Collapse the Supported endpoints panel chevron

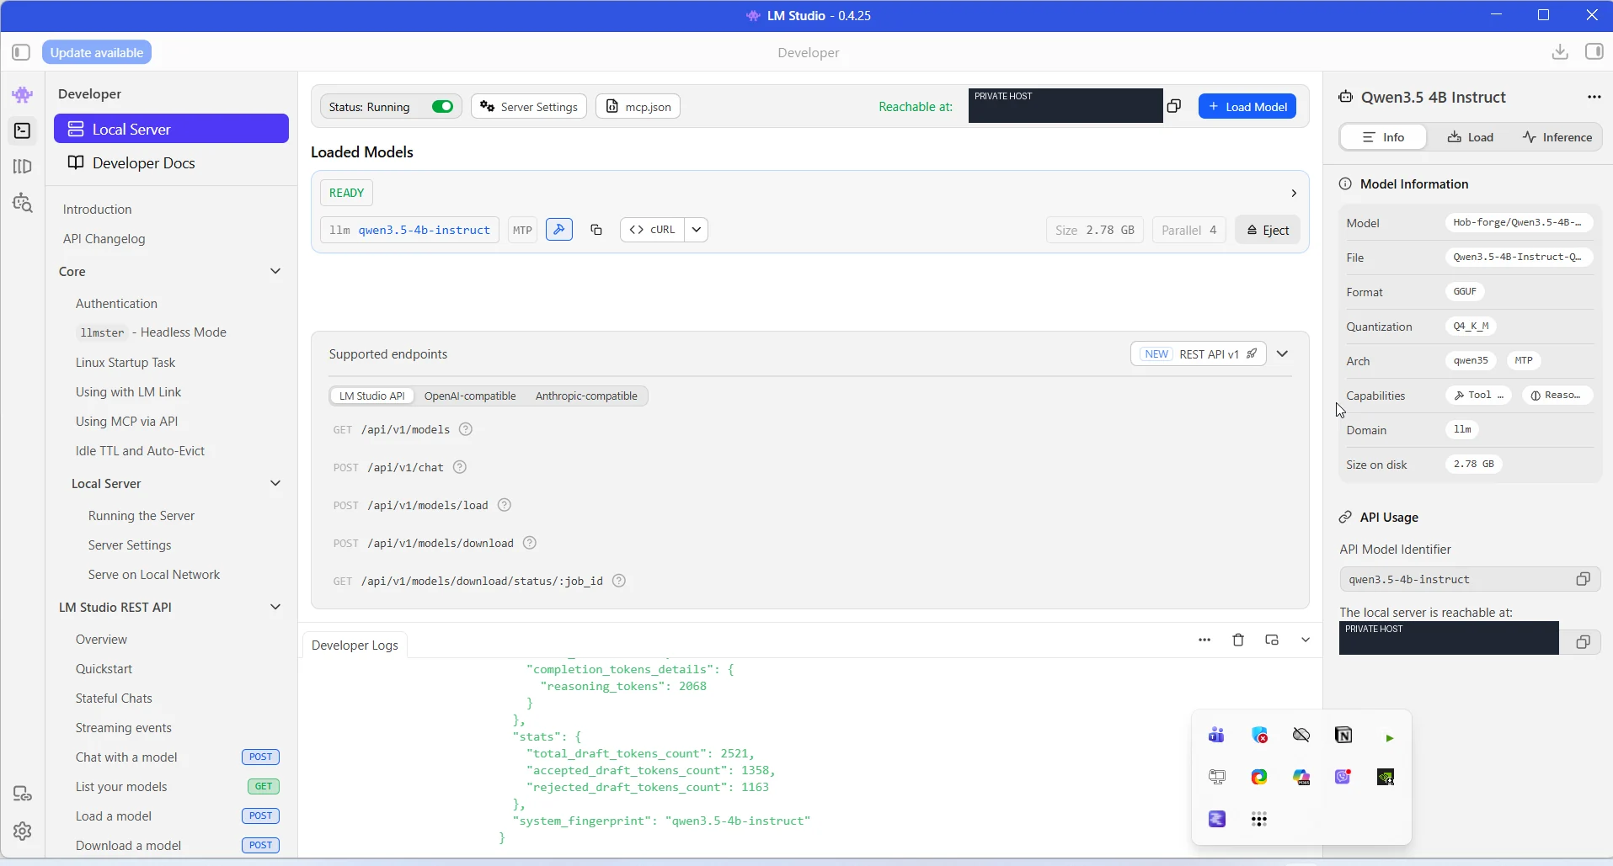pos(1283,354)
